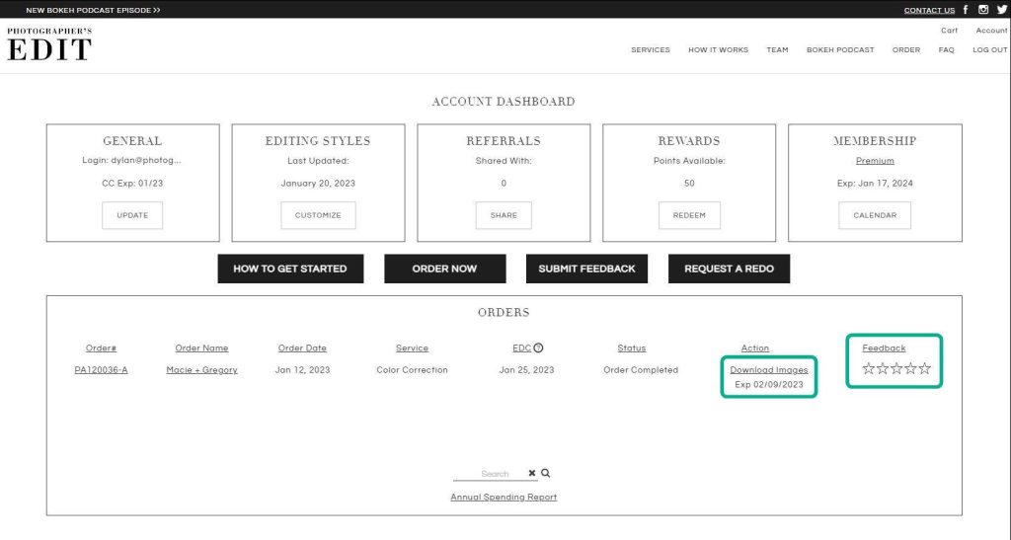Screen dimensions: 1011x540
Task: Click the Photographer's Edit logo
Action: click(49, 45)
